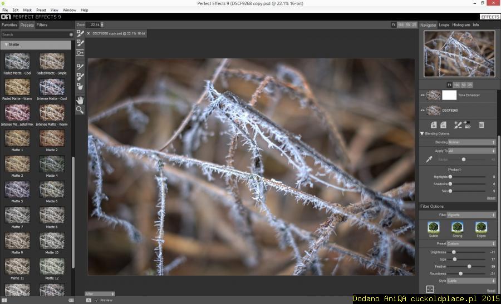Viewport: 501px width, 304px height.
Task: Click the trash icon to delete layer
Action: [482, 125]
